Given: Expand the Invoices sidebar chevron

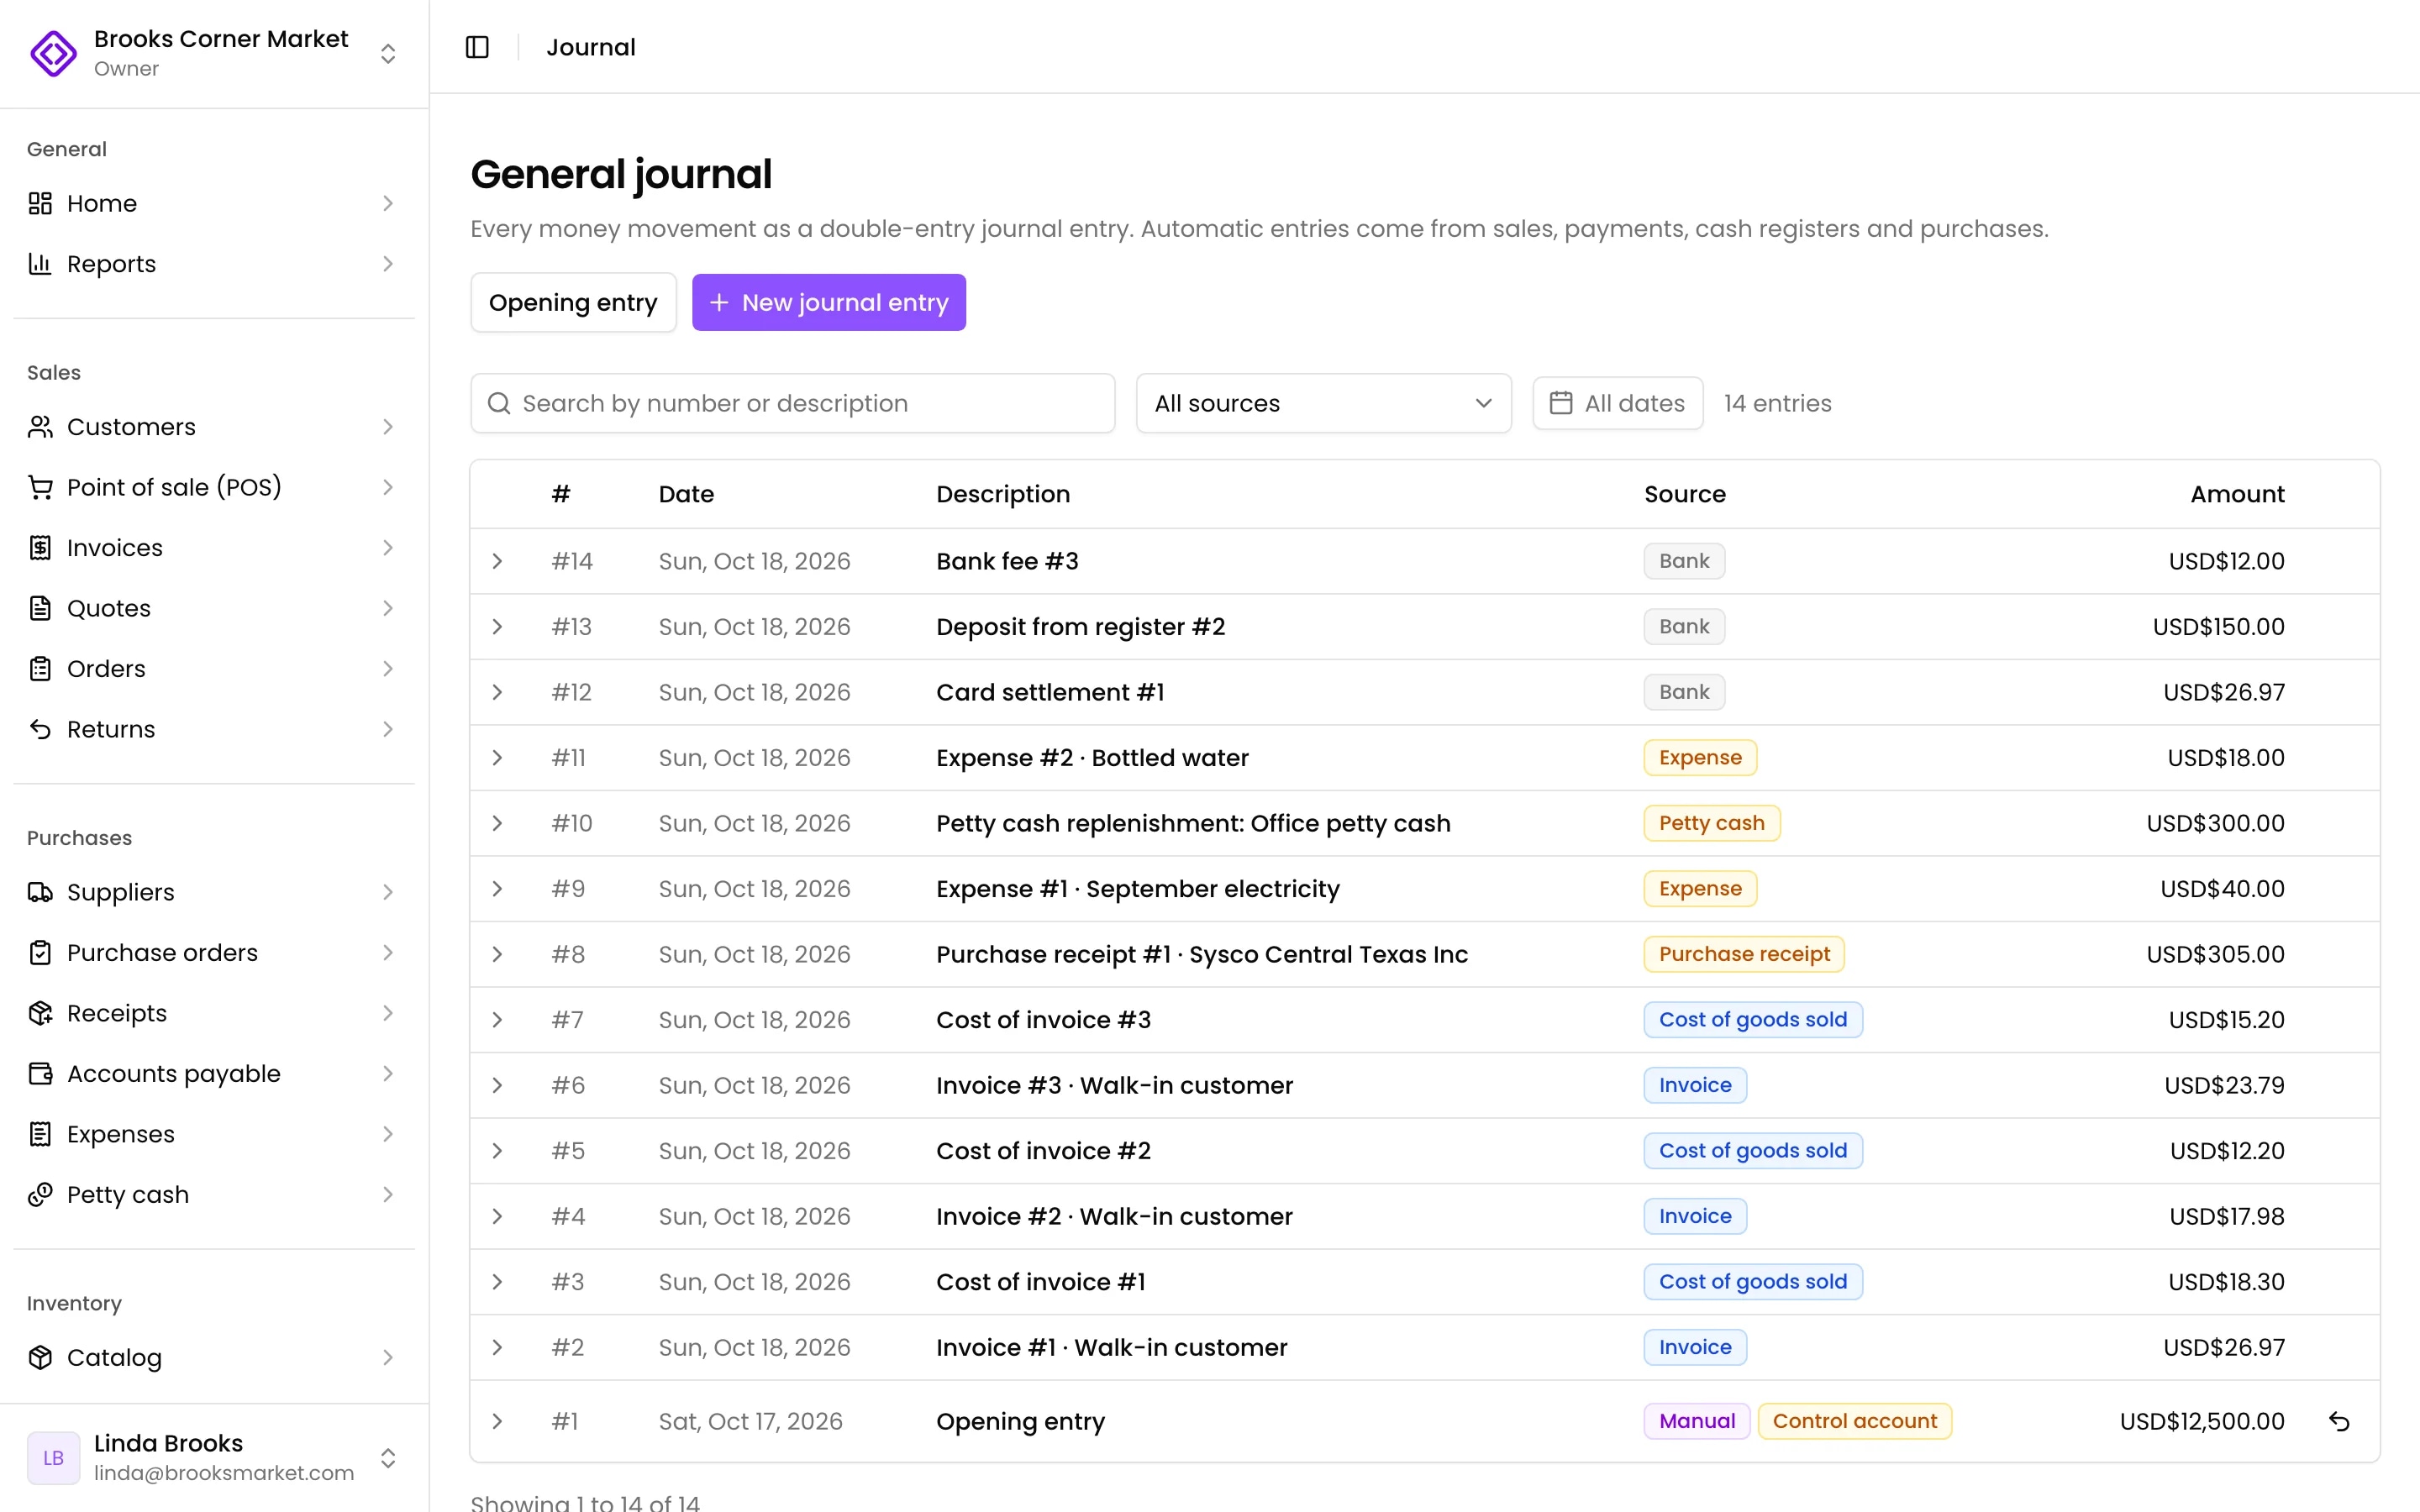Looking at the screenshot, I should (x=388, y=548).
